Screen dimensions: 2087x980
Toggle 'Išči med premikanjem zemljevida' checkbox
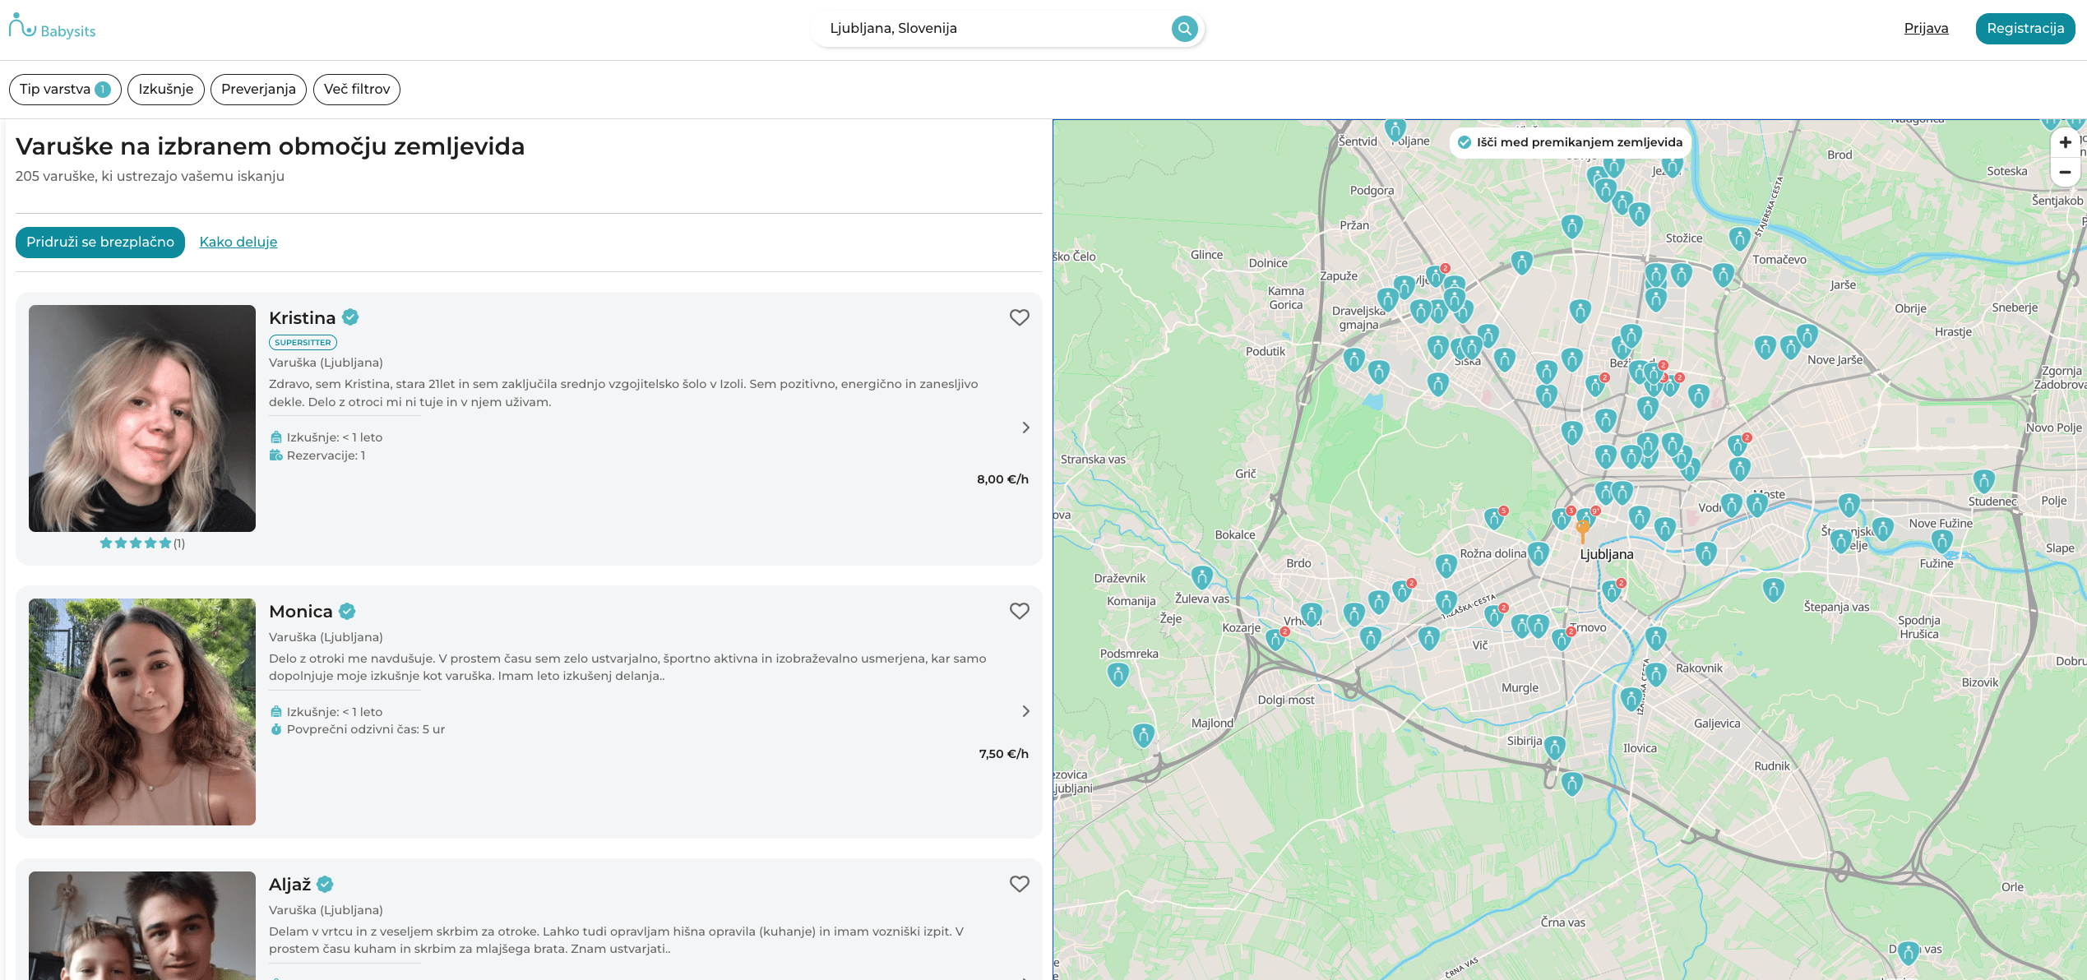point(1464,142)
